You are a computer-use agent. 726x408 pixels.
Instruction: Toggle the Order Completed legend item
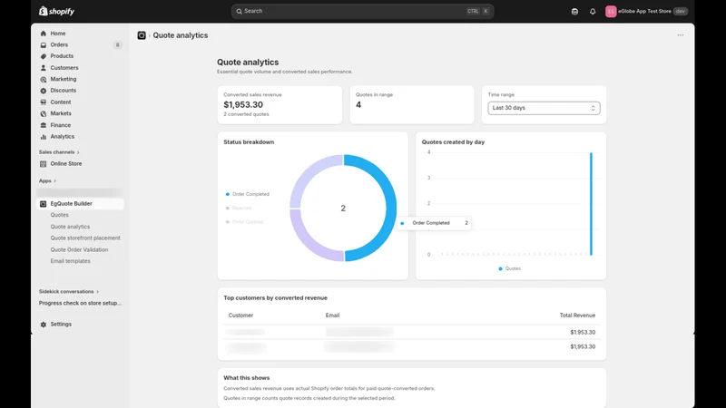(x=247, y=194)
